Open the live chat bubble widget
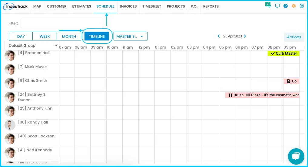This screenshot has height=167, width=308. coord(296,156)
